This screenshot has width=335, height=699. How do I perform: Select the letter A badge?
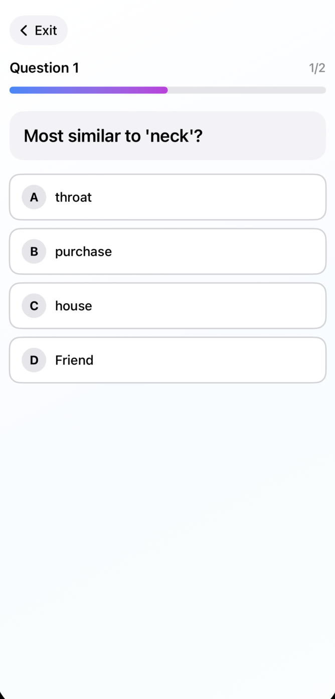[34, 197]
